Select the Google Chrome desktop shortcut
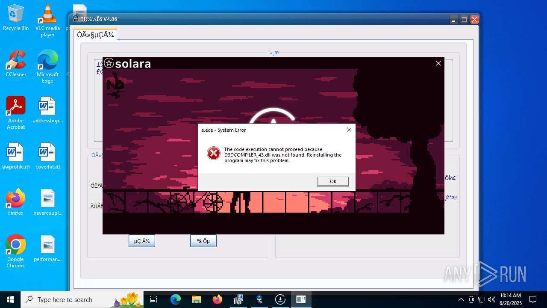This screenshot has height=308, width=547. point(16,252)
